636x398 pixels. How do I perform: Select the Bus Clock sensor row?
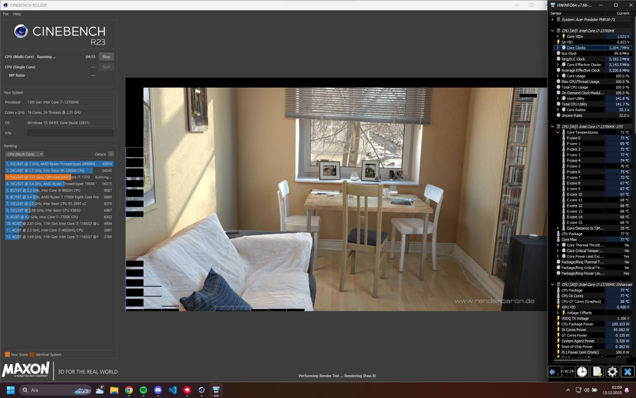pos(593,53)
